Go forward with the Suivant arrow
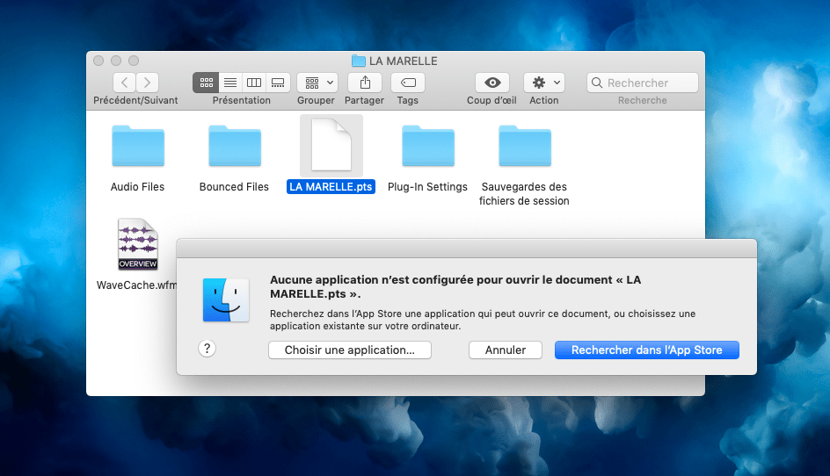This screenshot has height=476, width=830. click(x=147, y=83)
